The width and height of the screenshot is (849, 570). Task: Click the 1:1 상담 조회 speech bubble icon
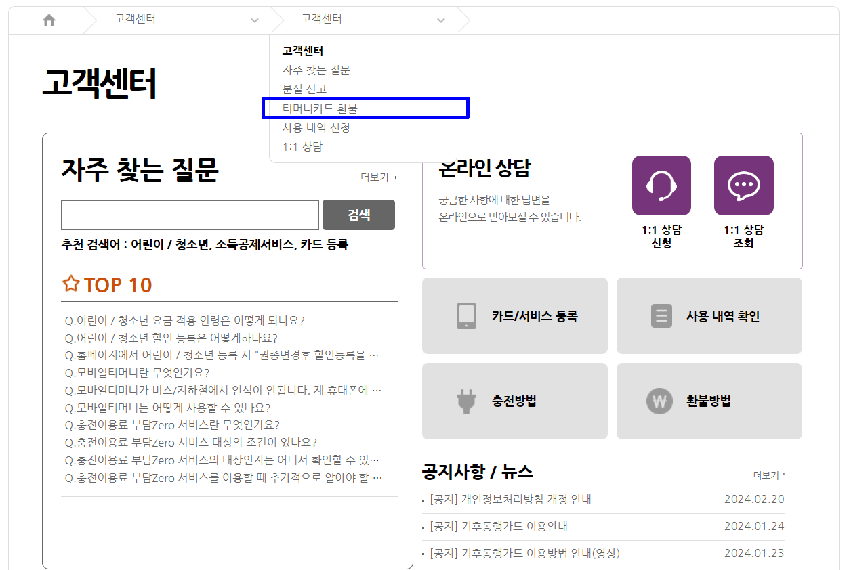[743, 185]
